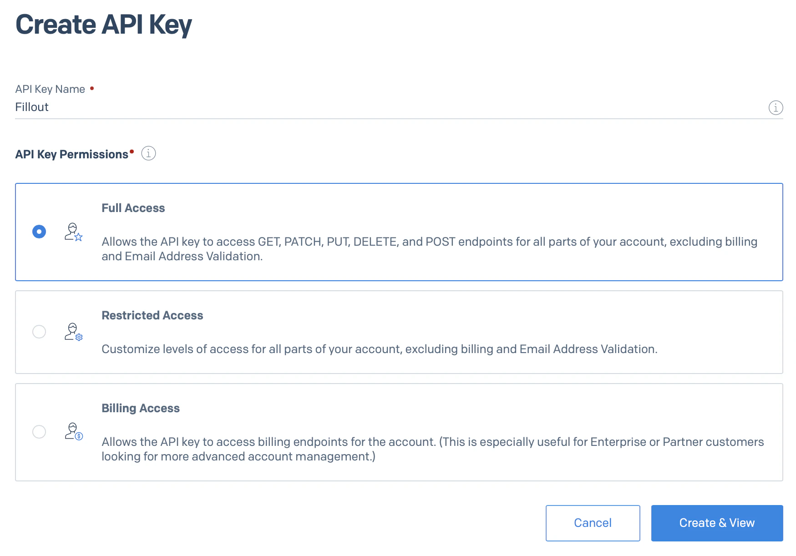This screenshot has height=556, width=796.
Task: Click the Full Access heading
Action: click(x=133, y=208)
